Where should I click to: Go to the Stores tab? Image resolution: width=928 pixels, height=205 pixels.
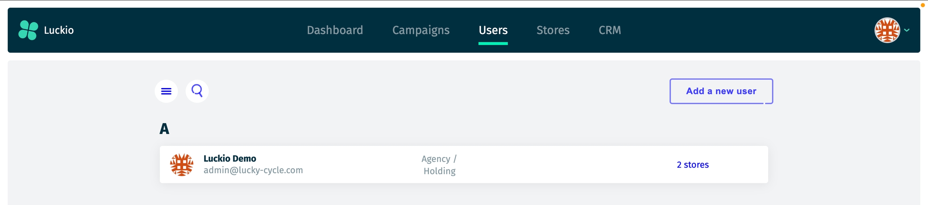553,30
